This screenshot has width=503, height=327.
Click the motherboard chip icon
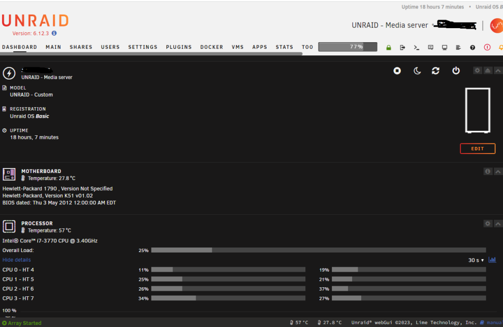tap(9, 174)
